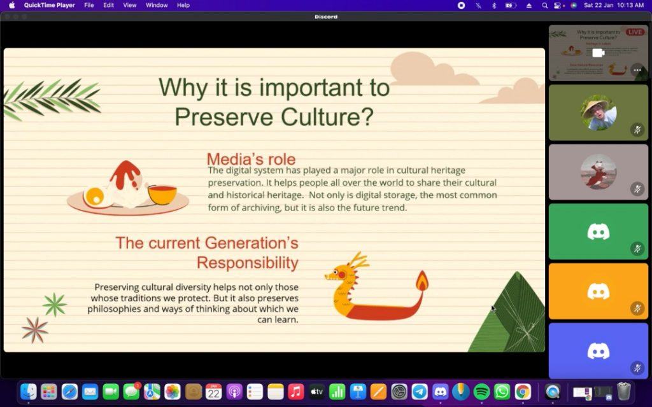Screen dimensions: 652x407
Task: Select the straw-hat user avatar
Action: click(599, 113)
